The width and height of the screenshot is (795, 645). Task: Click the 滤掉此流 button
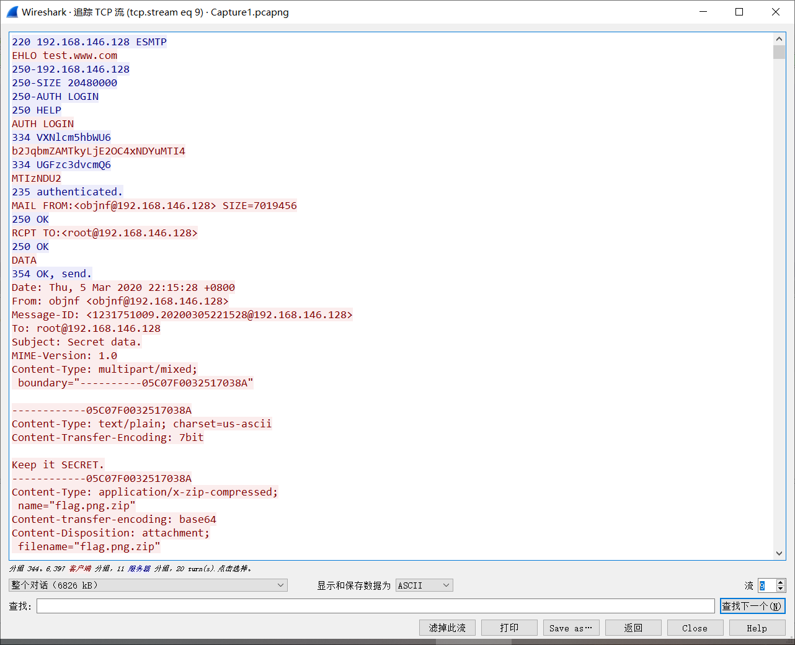pos(447,628)
